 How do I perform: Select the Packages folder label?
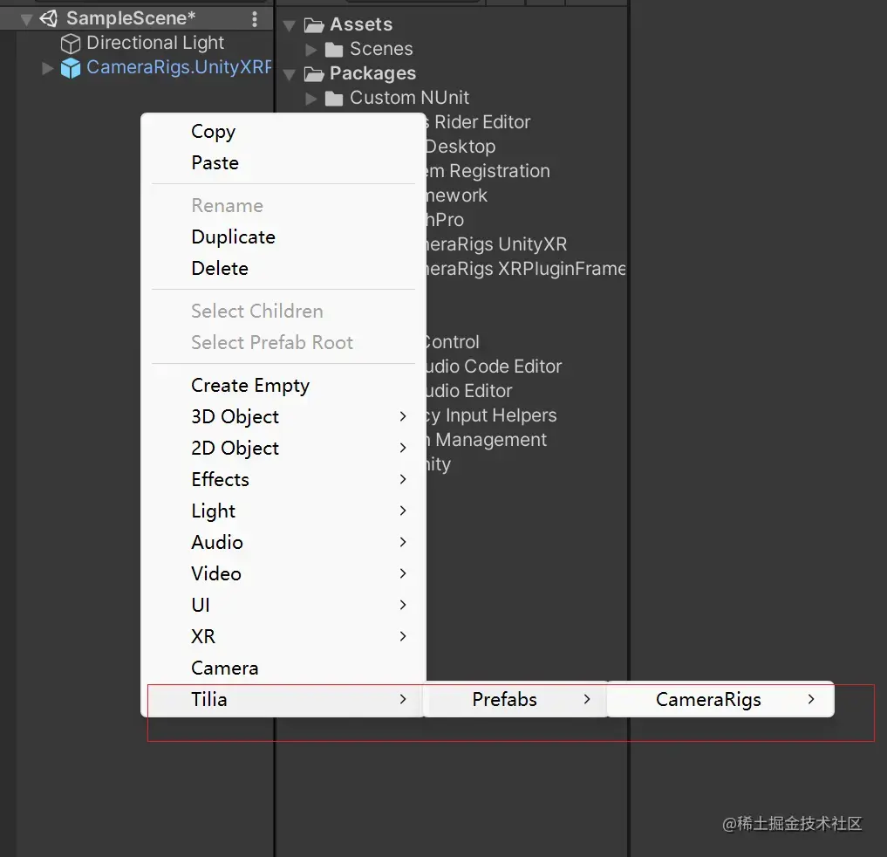[372, 73]
